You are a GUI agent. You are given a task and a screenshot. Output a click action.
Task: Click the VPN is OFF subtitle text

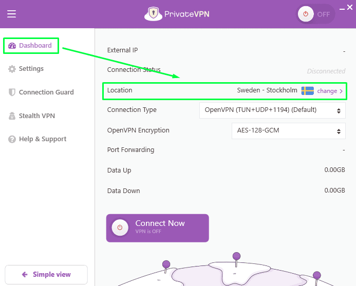coord(148,232)
